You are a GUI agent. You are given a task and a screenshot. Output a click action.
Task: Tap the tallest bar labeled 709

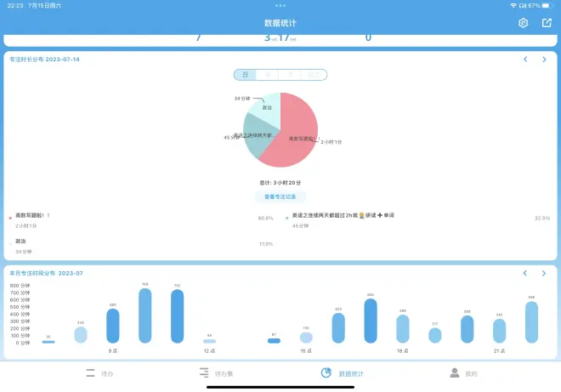[145, 315]
